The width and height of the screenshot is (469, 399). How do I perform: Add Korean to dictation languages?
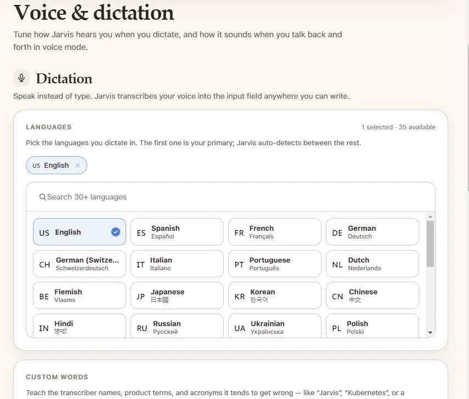(x=275, y=295)
